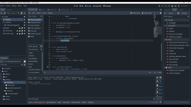Toggle visibility of collisions node
Screen dimensions: 191x107
24,23
